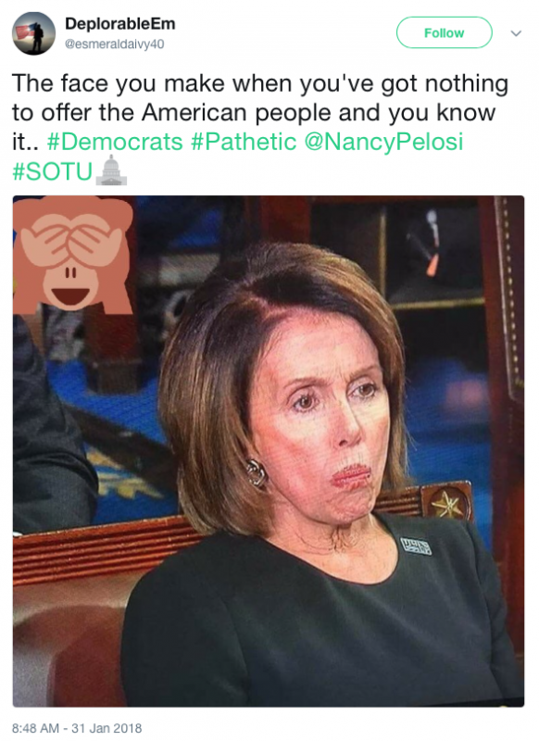Follow the DeplorableEm account

[444, 32]
